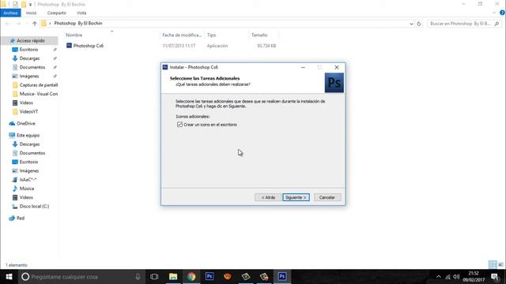Click the Cortana search box
The image size is (506, 284).
coord(81,277)
